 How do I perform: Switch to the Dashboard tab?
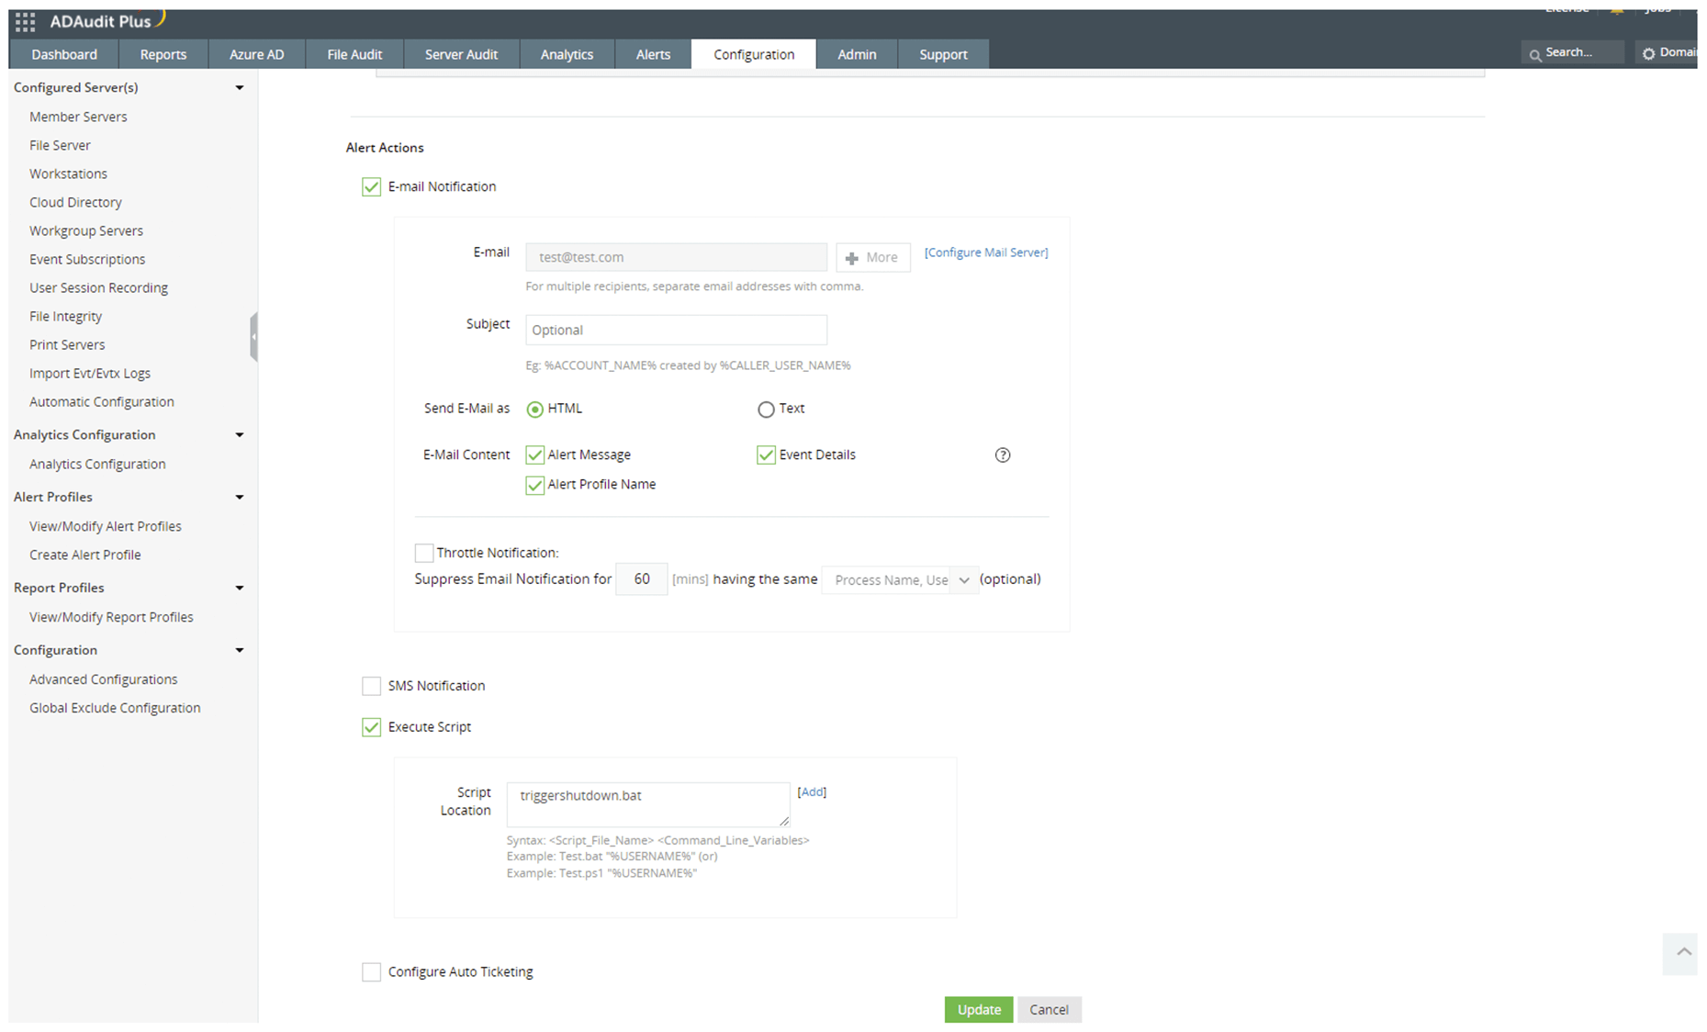(x=64, y=54)
